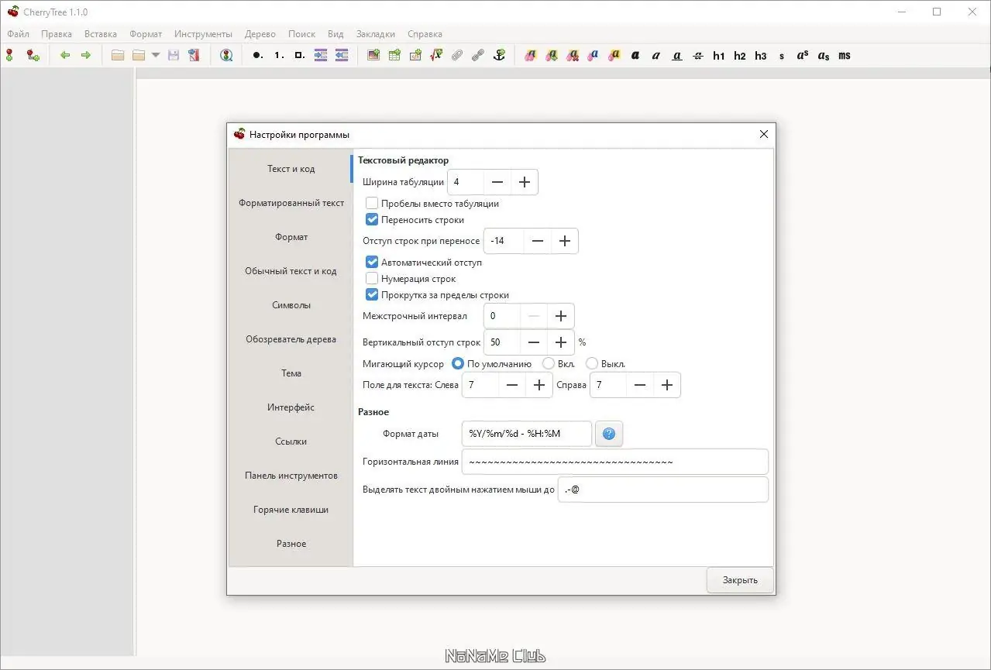Viewport: 991px width, 670px height.
Task: Go forward with green right arrow
Action: pyautogui.click(x=86, y=56)
